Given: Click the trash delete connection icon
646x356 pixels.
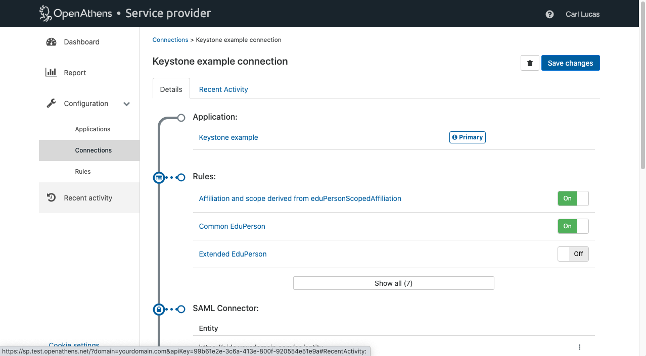Looking at the screenshot, I should point(530,63).
